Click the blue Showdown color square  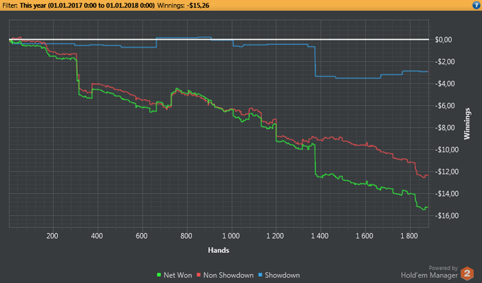(260, 275)
